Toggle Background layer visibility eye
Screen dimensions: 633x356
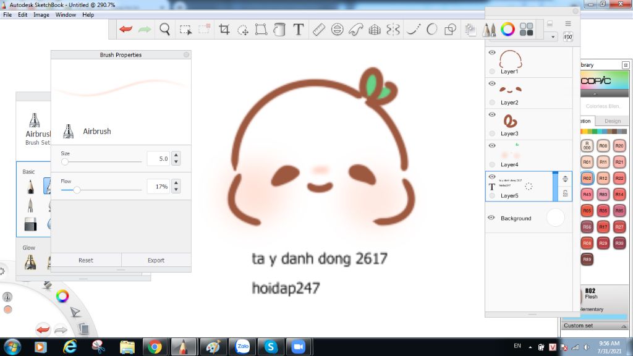click(x=491, y=218)
